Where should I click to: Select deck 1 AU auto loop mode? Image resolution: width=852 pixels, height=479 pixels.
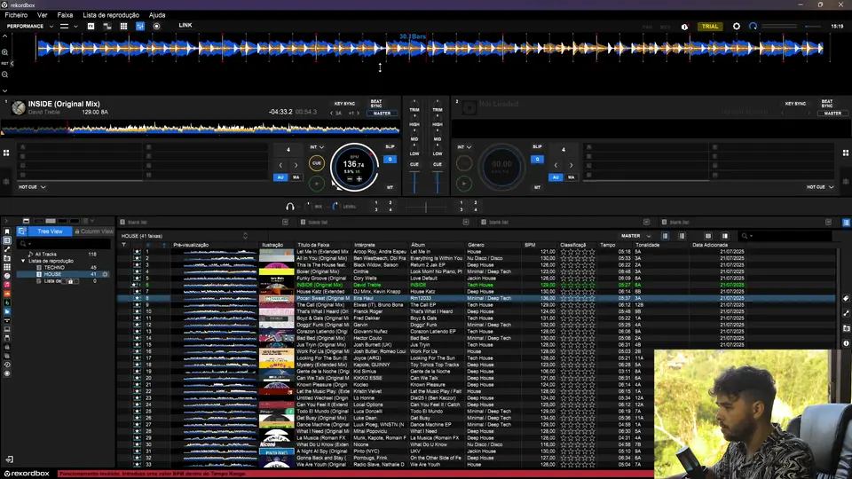[280, 177]
